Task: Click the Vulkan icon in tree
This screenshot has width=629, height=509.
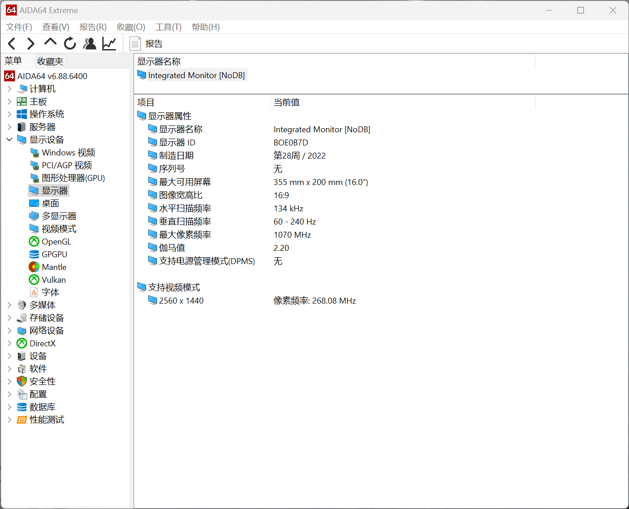Action: pos(34,279)
